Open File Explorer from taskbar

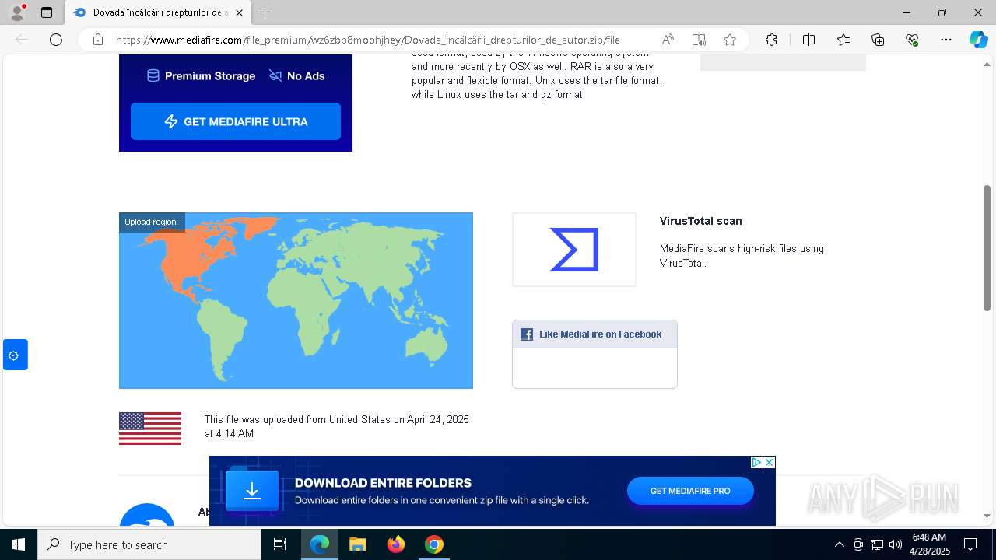357,544
